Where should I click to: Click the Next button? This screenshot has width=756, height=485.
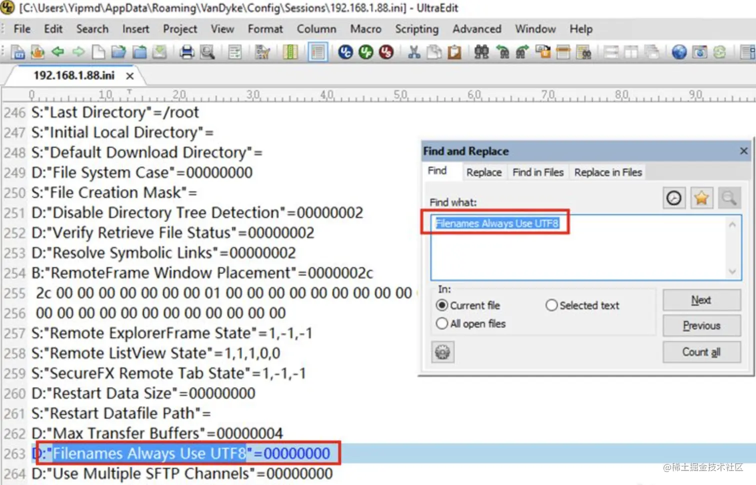tap(701, 300)
